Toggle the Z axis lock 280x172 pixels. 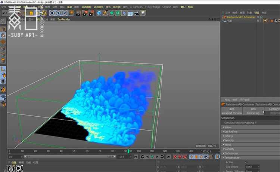[65, 13]
